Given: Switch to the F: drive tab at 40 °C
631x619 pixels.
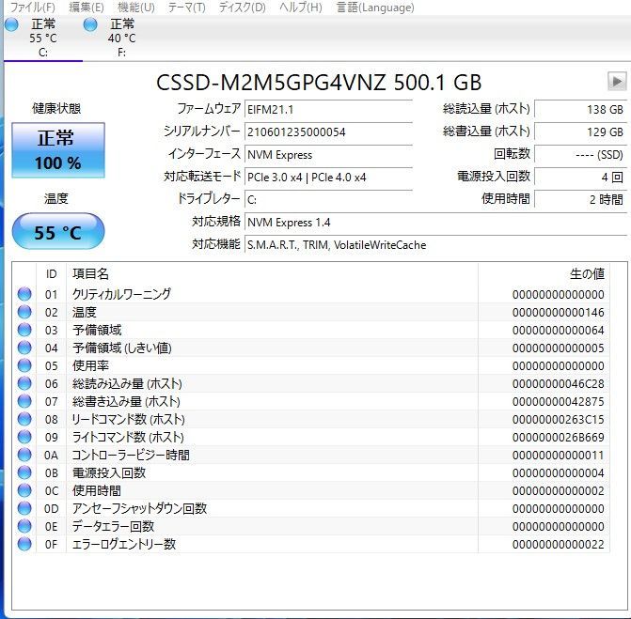Looking at the screenshot, I should 121,39.
